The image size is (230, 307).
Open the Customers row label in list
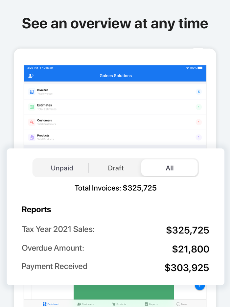pyautogui.click(x=44, y=120)
